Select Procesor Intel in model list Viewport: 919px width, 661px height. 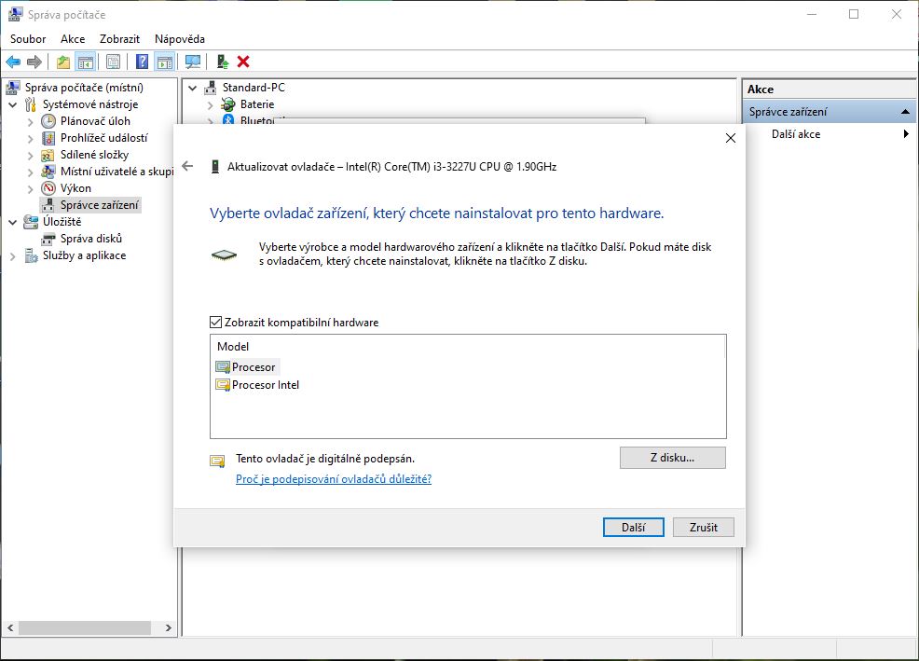tap(265, 385)
